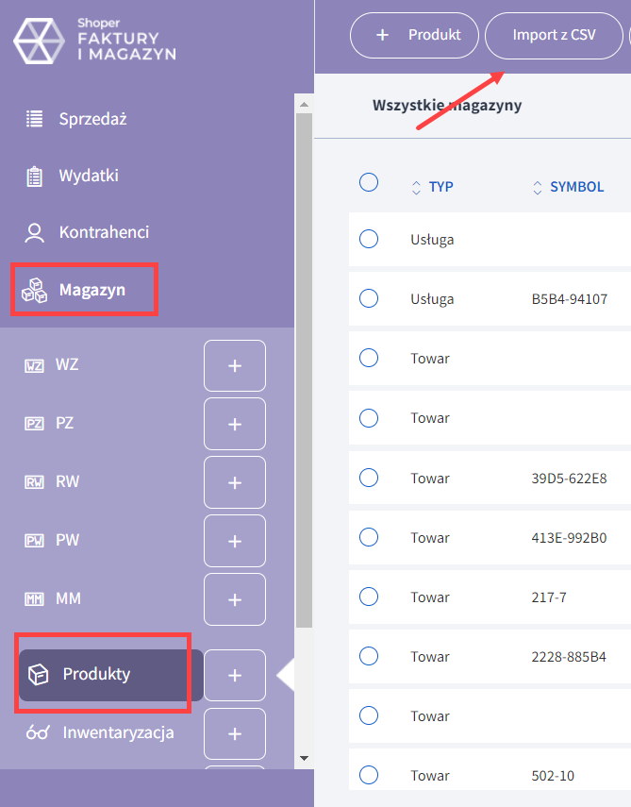Add new MM transfer with plus button

(235, 599)
